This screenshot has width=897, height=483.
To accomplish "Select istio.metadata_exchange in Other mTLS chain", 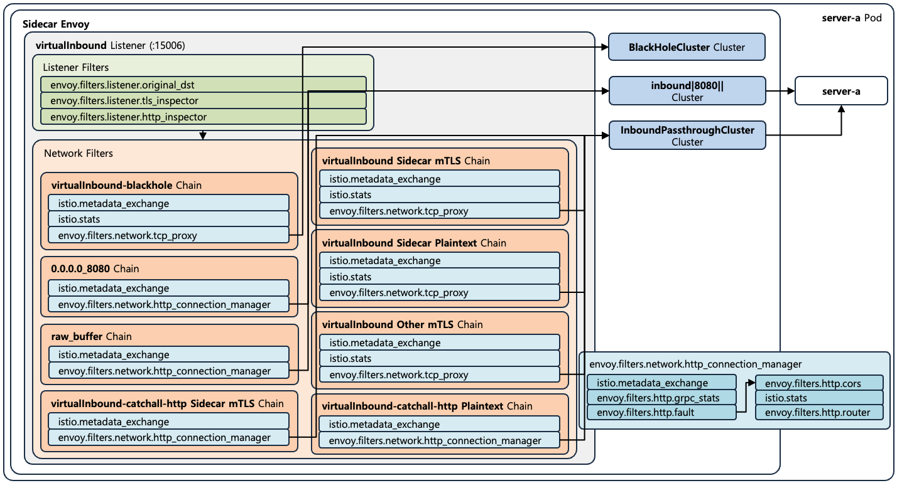I will [x=440, y=342].
